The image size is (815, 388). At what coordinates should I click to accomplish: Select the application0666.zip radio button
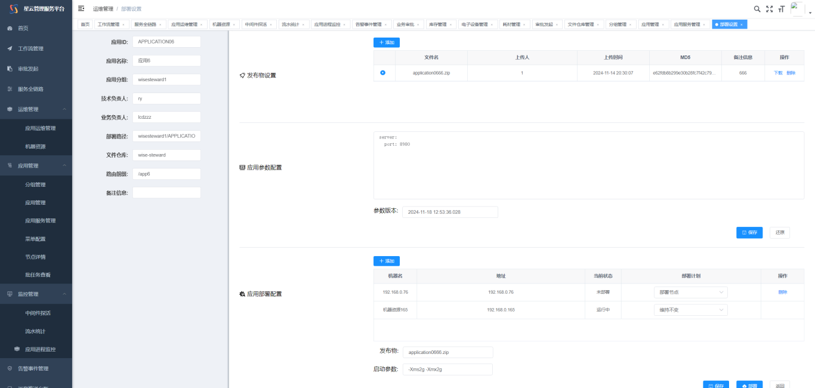(383, 73)
